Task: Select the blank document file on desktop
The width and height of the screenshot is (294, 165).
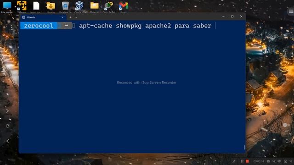Action: (36, 7)
